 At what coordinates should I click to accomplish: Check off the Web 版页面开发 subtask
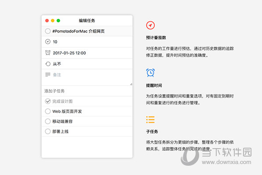(48, 111)
